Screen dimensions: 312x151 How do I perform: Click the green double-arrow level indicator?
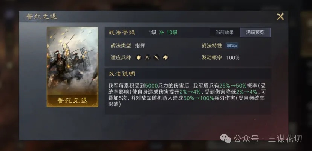pos(162,32)
